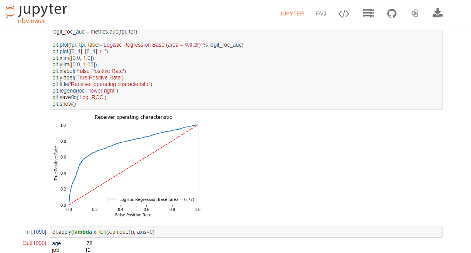Click the Binder rings icon

415,13
